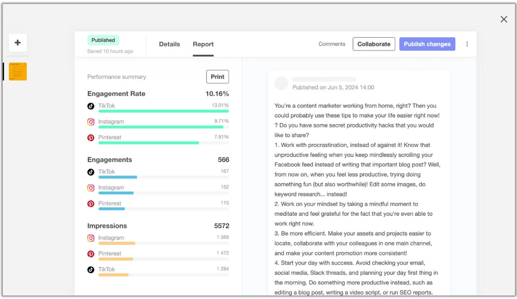The image size is (517, 299).
Task: Click the 167 TikTok engagements value
Action: click(x=225, y=171)
